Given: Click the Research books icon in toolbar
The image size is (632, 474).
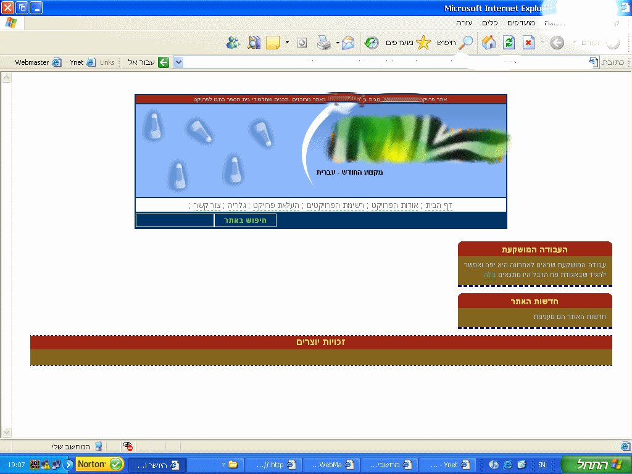Looking at the screenshot, I should click(254, 43).
